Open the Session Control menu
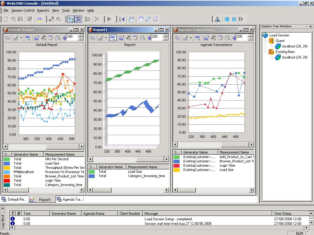Screen dimensions: 314x235 click(x=23, y=10)
